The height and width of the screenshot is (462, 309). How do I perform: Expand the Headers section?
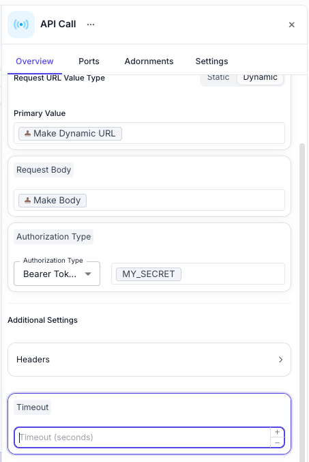(x=149, y=360)
